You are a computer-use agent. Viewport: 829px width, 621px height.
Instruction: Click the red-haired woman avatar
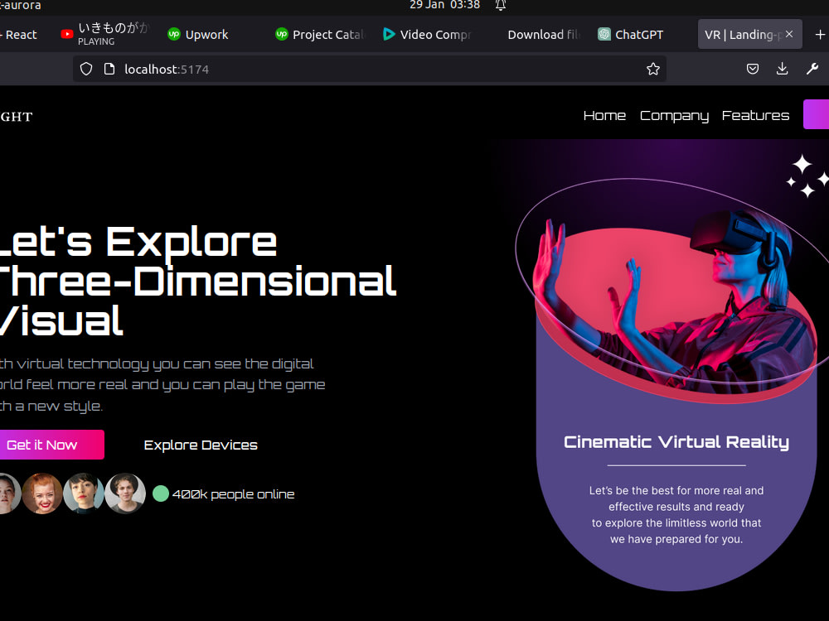(42, 493)
